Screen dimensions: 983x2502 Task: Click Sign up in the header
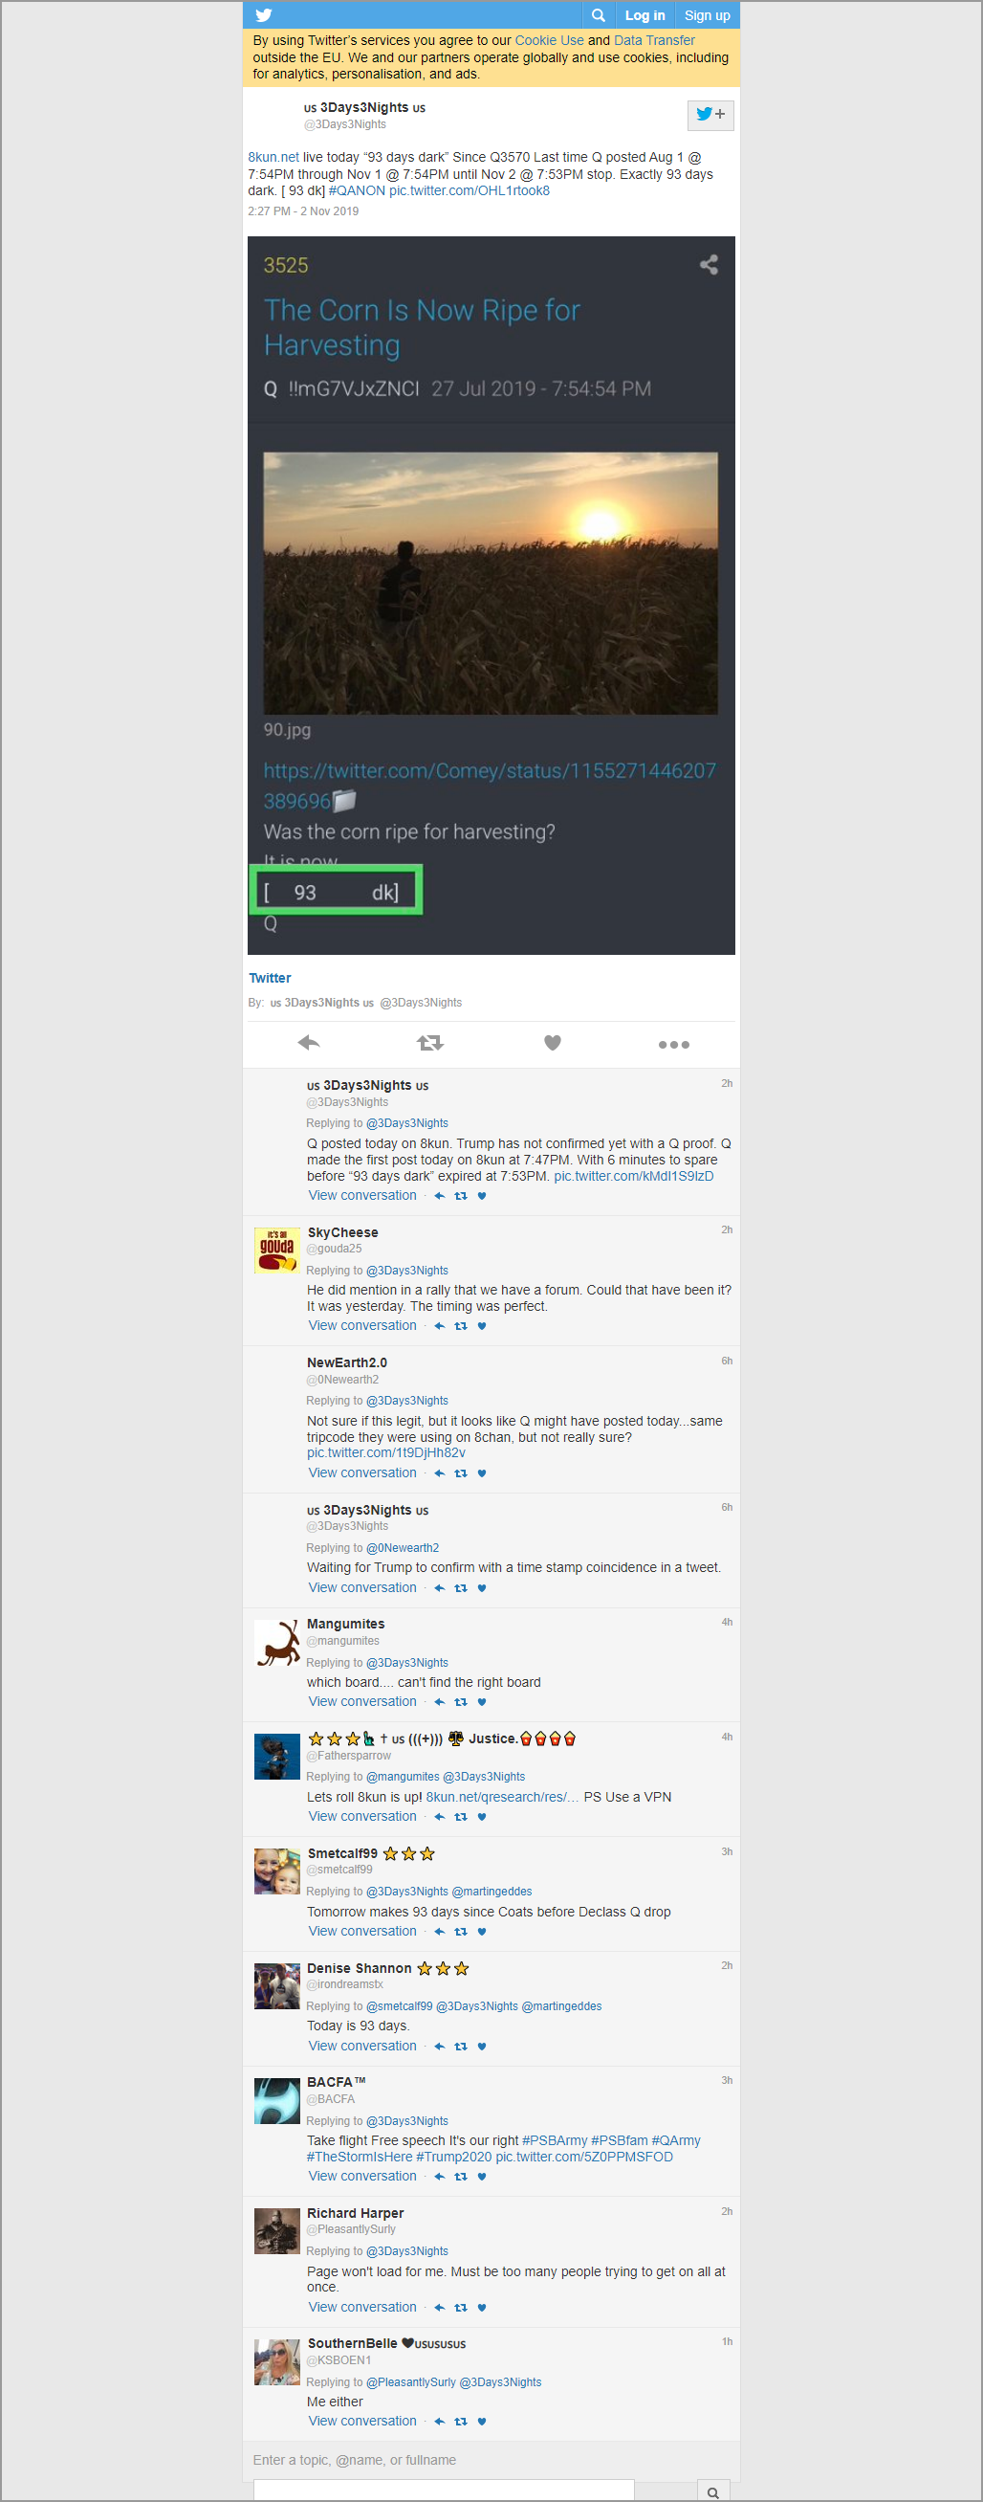(707, 15)
